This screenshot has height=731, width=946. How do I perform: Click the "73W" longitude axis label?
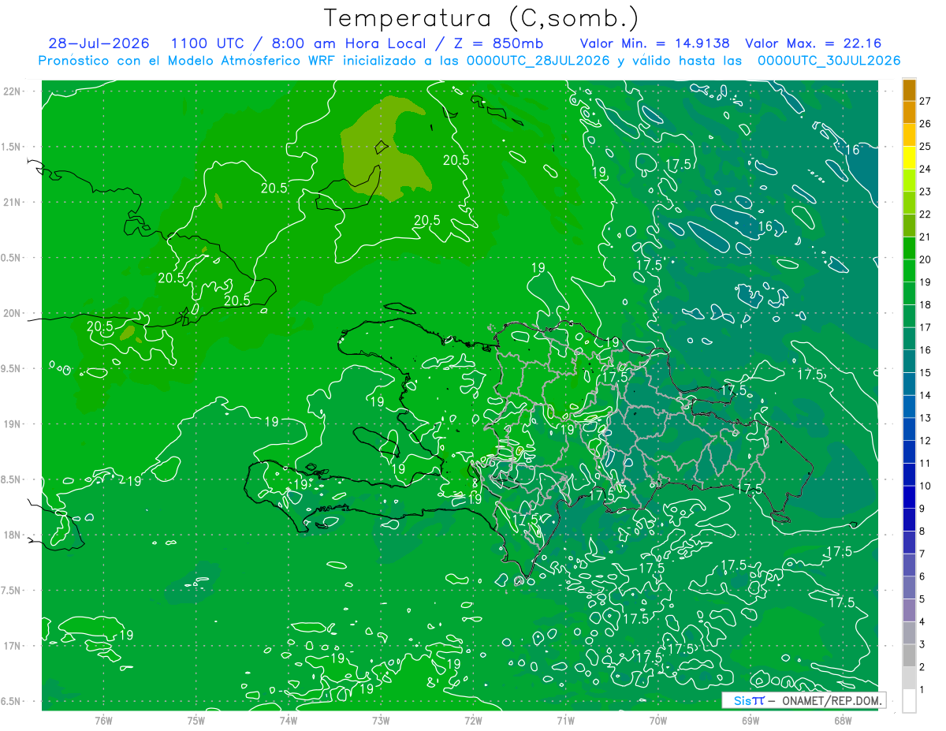pos(381,720)
